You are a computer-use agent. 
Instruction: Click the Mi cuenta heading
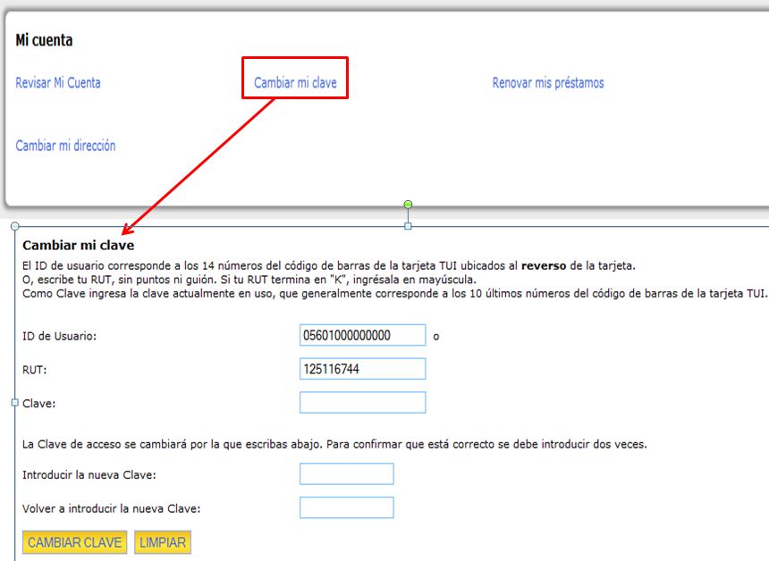pyautogui.click(x=45, y=40)
